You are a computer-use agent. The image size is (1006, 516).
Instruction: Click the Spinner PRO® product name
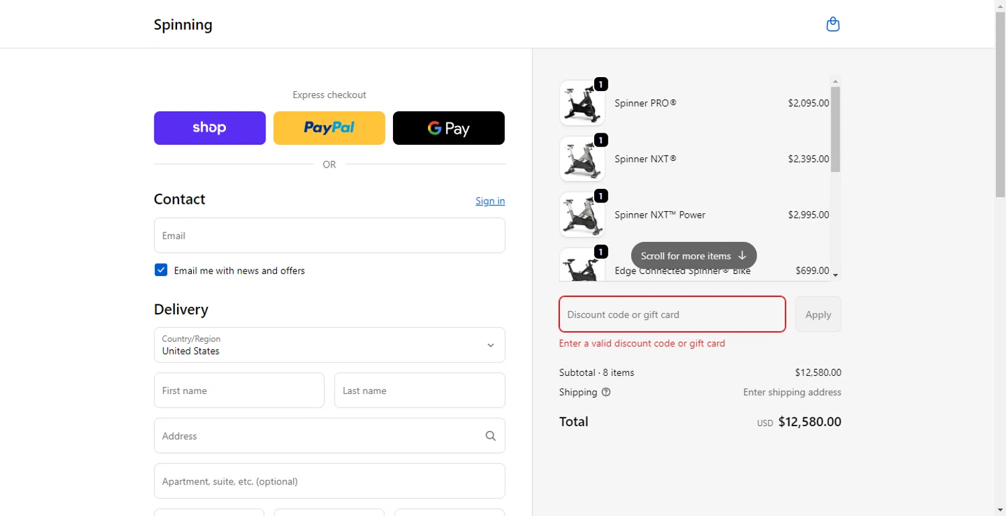pyautogui.click(x=645, y=103)
